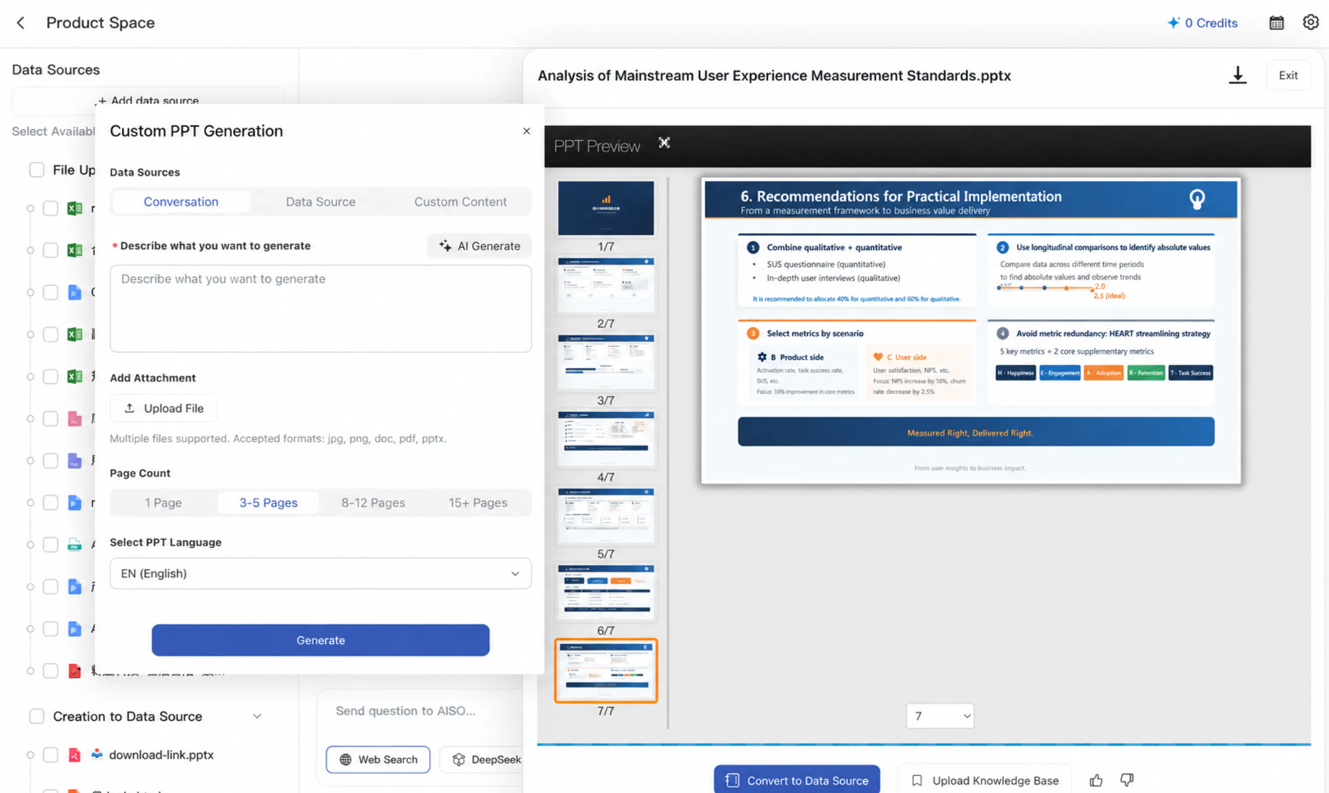
Task: Choose the 1 Page option
Action: [x=163, y=503]
